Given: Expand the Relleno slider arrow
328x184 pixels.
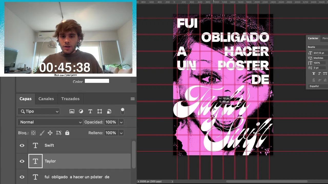Looking at the screenshot, I should point(121,133).
